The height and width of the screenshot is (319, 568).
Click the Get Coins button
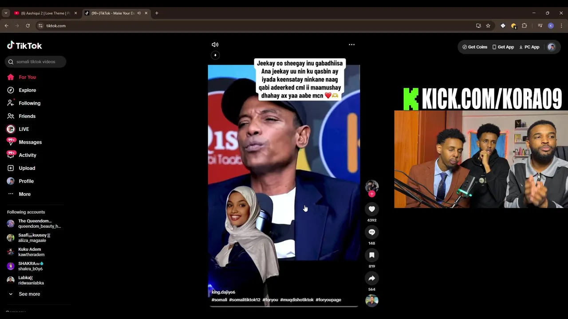coord(475,47)
